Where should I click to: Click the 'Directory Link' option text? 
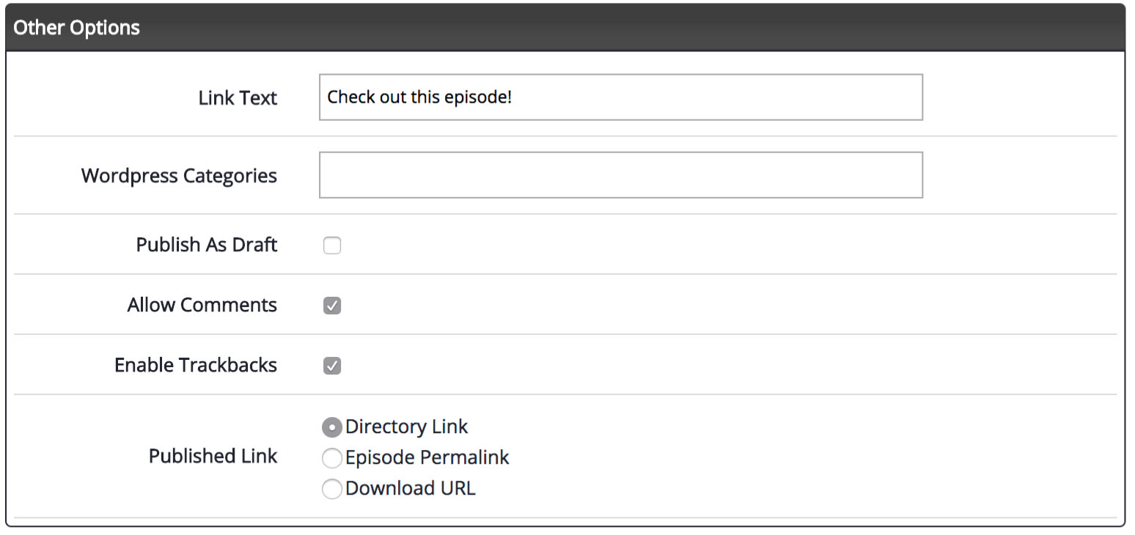click(407, 427)
